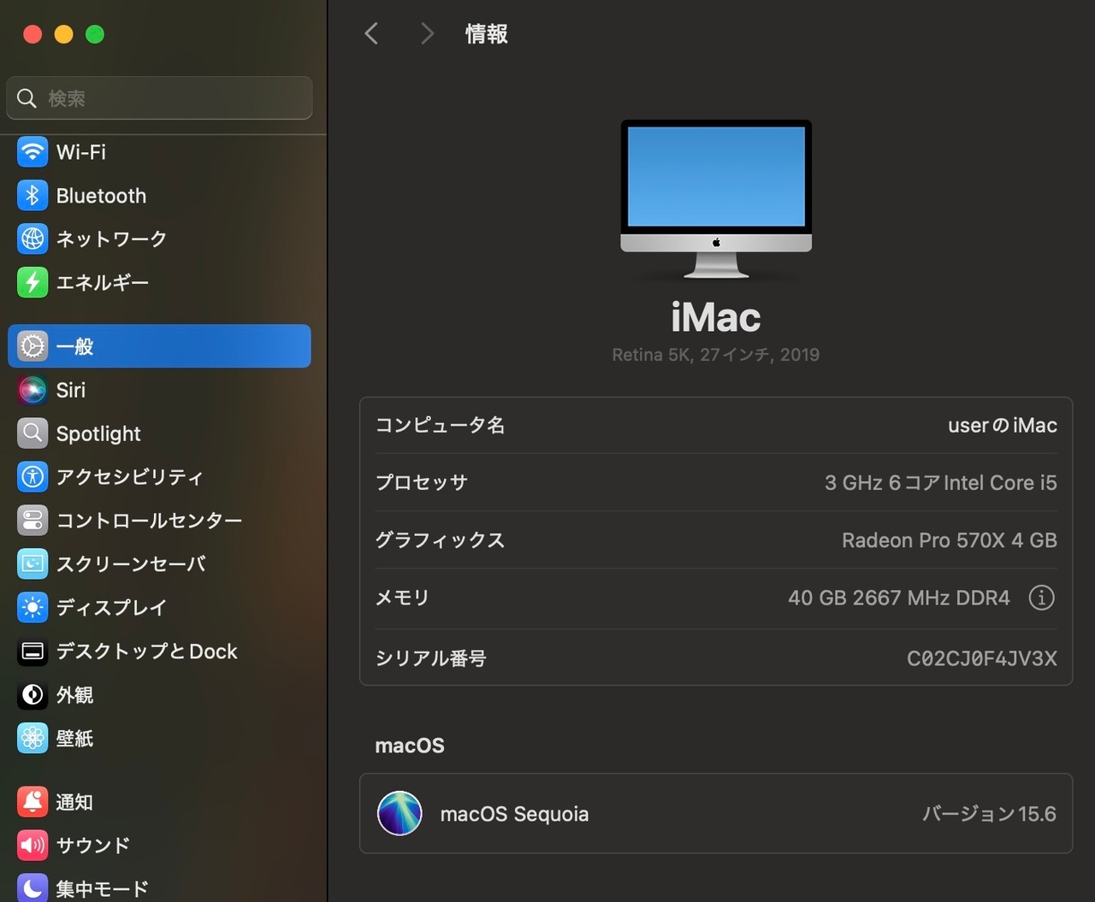Click 40 GB 2667 MHz DDR4 value
Screen dimensions: 1095x902
point(899,598)
